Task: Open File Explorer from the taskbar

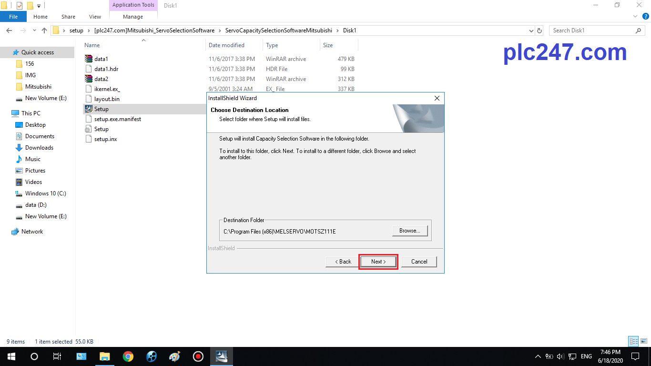Action: coord(104,356)
